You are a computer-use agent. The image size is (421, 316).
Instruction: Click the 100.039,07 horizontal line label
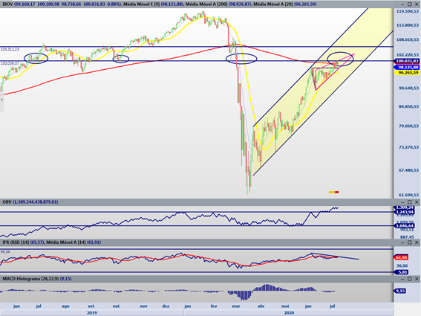point(10,63)
